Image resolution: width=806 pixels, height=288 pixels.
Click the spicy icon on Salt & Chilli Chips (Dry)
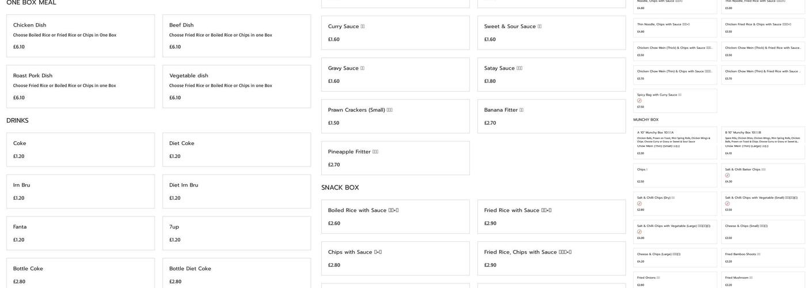[x=639, y=204]
